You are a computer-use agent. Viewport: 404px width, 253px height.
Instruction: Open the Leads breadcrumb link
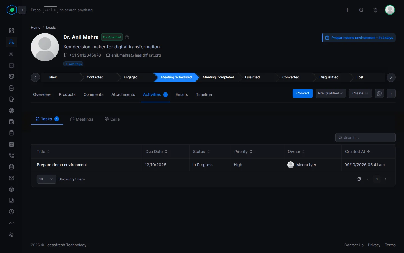pos(51,28)
